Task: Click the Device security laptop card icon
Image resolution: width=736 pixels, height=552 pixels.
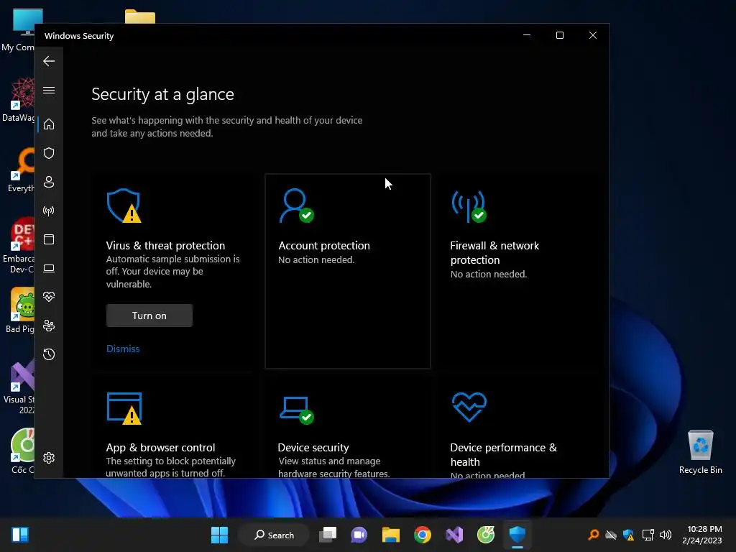Action: click(297, 410)
